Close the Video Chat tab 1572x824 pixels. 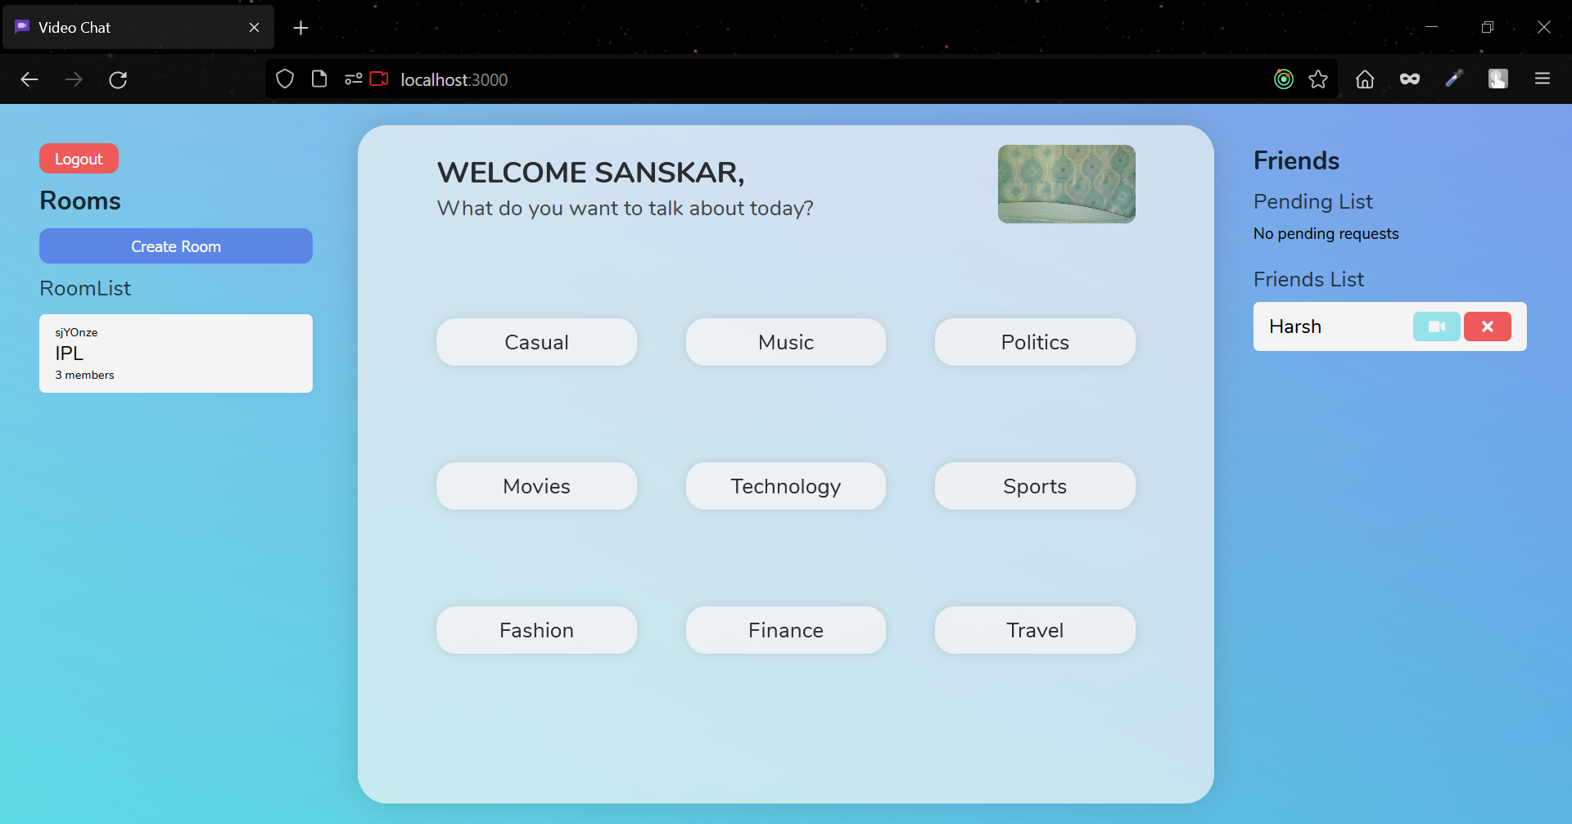pyautogui.click(x=255, y=28)
